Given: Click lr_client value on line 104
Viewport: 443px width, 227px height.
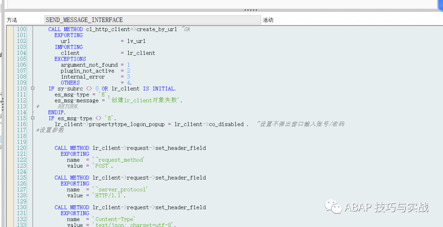Looking at the screenshot, I should click(x=141, y=53).
